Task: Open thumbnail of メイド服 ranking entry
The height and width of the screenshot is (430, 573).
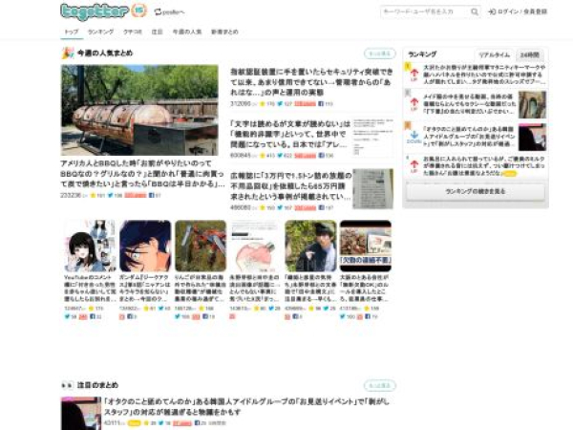Action: [x=533, y=105]
